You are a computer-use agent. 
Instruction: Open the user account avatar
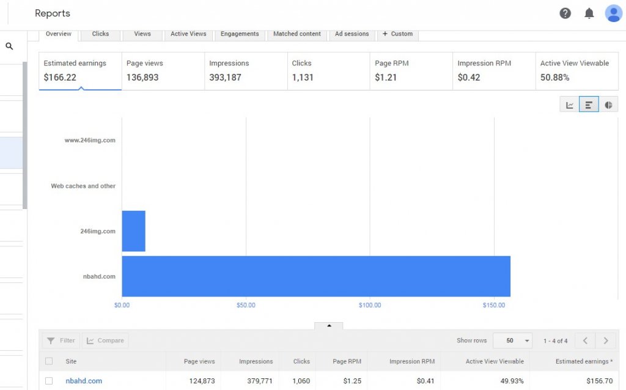coord(613,13)
